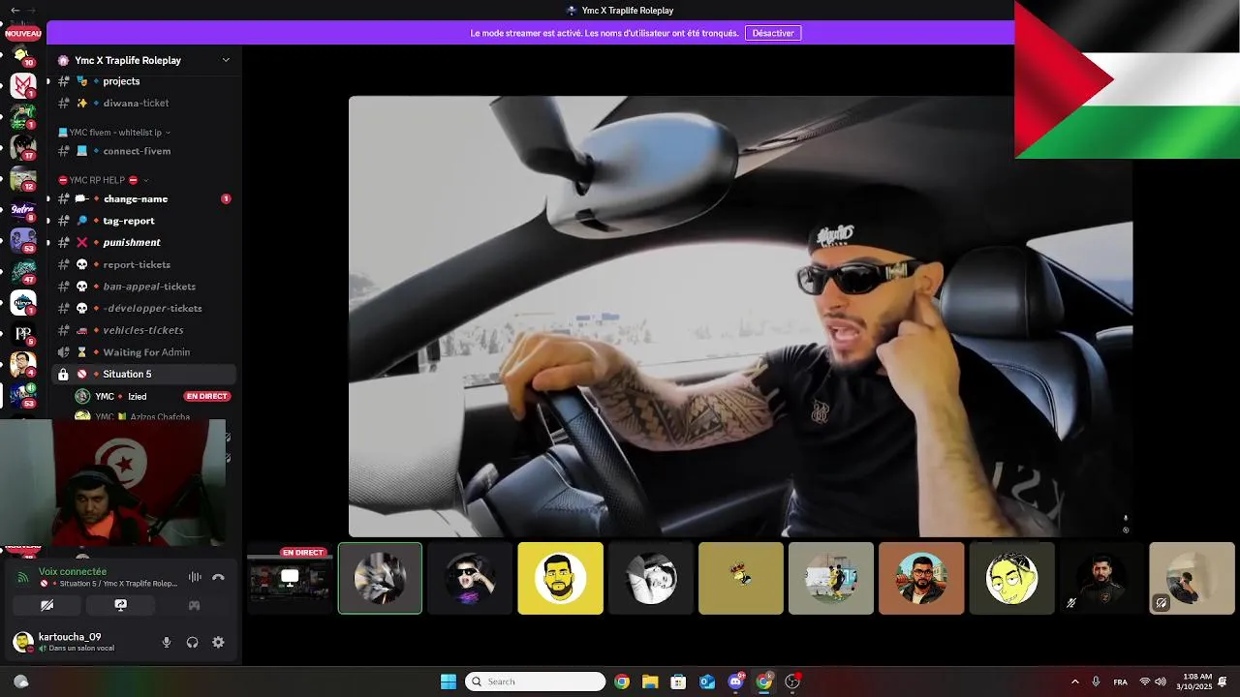This screenshot has height=697, width=1240.
Task: Select the green-outlined speaking participant tile
Action: tap(380, 578)
